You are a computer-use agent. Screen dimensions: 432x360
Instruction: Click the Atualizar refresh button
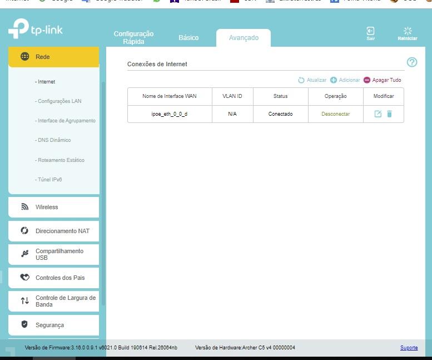pyautogui.click(x=312, y=80)
